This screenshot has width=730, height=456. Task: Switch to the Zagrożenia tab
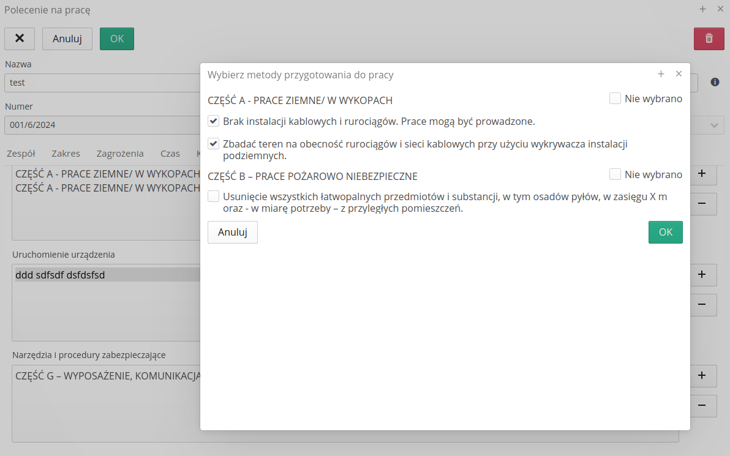coord(120,154)
